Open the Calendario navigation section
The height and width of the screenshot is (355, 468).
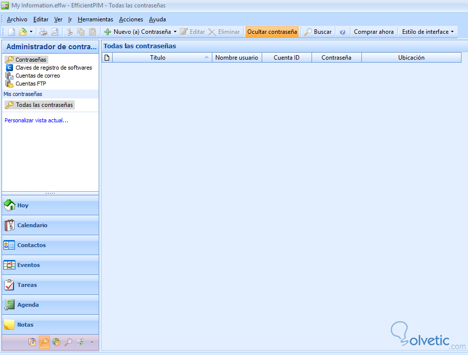pyautogui.click(x=50, y=225)
